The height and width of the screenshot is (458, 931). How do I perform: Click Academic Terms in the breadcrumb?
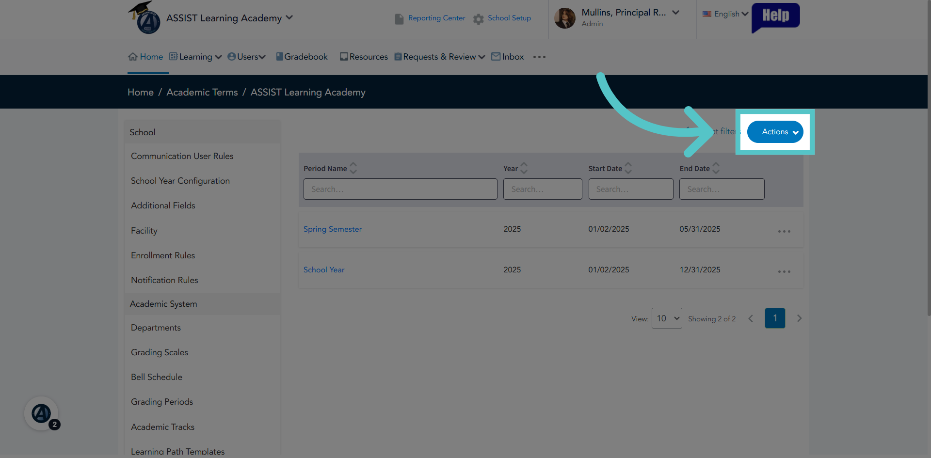coord(202,92)
